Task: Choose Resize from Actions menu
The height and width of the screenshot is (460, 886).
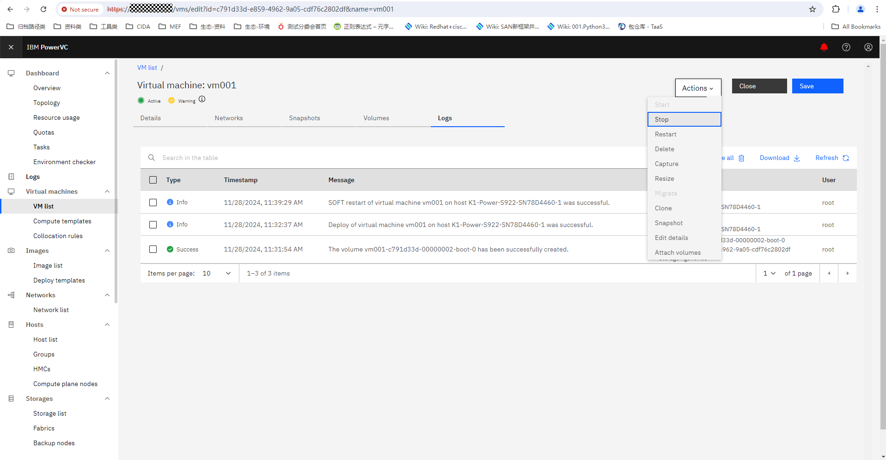Action: (x=684, y=178)
